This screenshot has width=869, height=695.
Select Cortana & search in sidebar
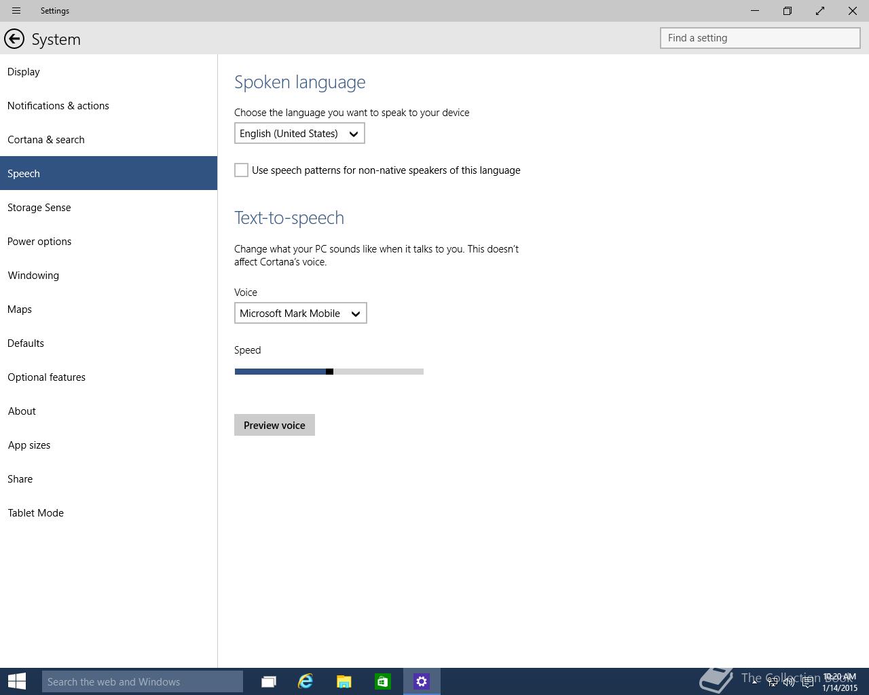click(109, 139)
